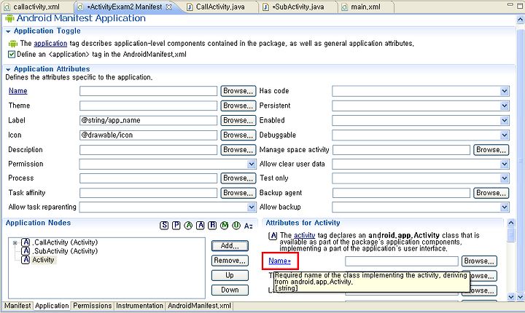
Task: Switch to the Manifest bottom tab
Action: point(17,306)
